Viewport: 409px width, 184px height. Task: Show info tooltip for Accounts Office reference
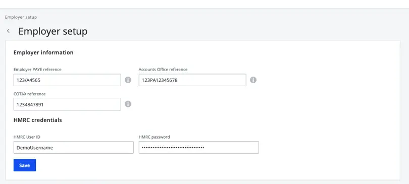pos(253,80)
